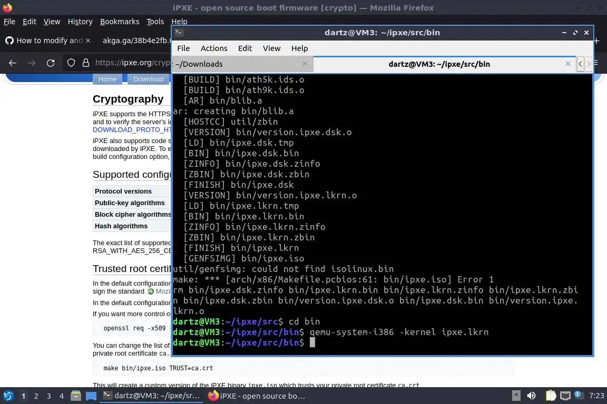Screen dimensions: 607x404
Task: Click the taskbar clock showing 7:23
Action: click(596, 396)
